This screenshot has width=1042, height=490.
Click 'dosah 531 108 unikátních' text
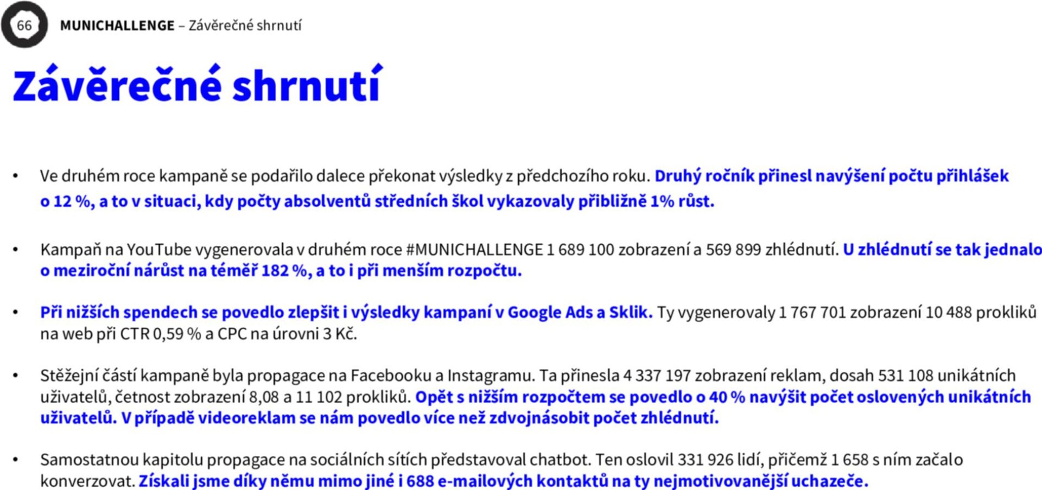click(x=923, y=376)
